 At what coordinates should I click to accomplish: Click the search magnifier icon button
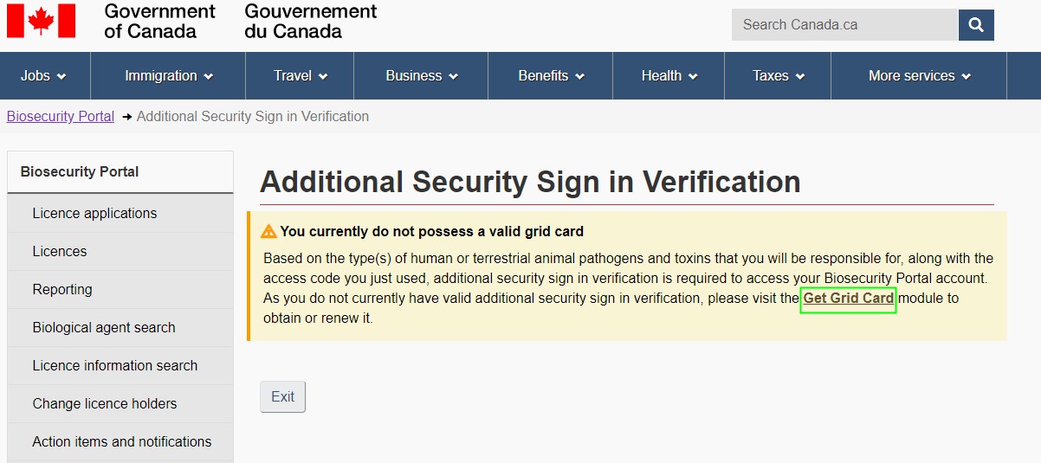tap(976, 25)
